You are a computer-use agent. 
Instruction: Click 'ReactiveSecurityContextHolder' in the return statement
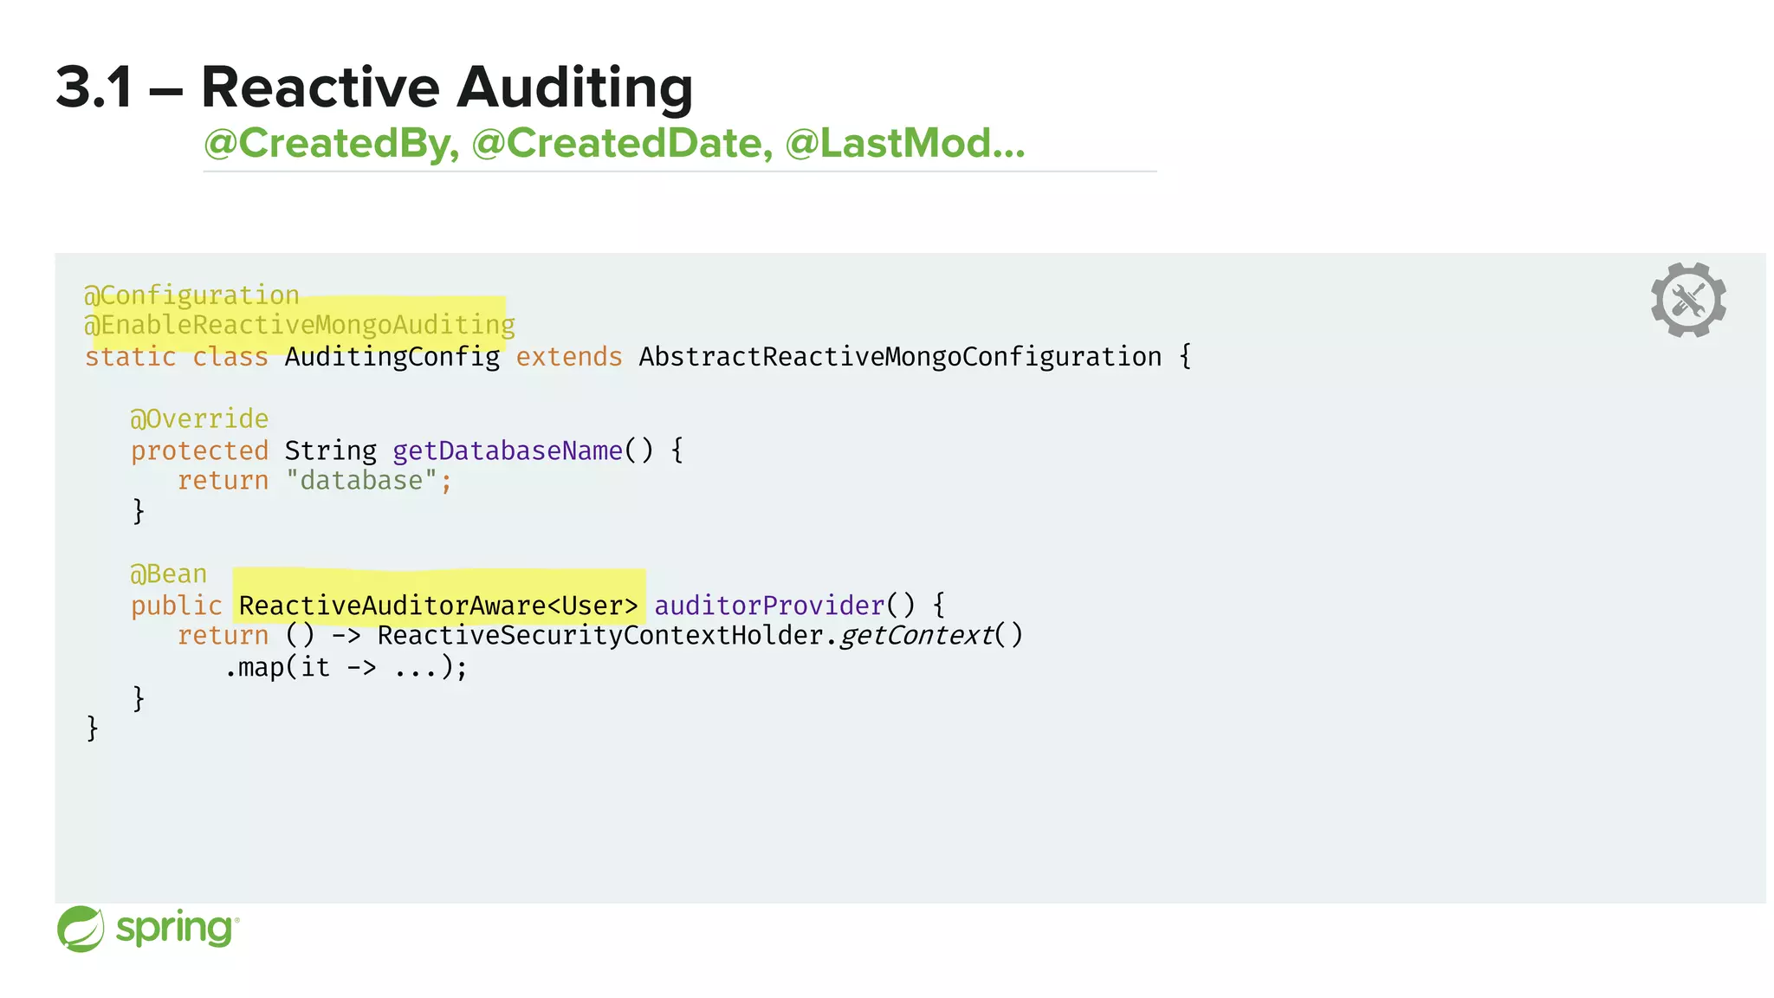(600, 635)
